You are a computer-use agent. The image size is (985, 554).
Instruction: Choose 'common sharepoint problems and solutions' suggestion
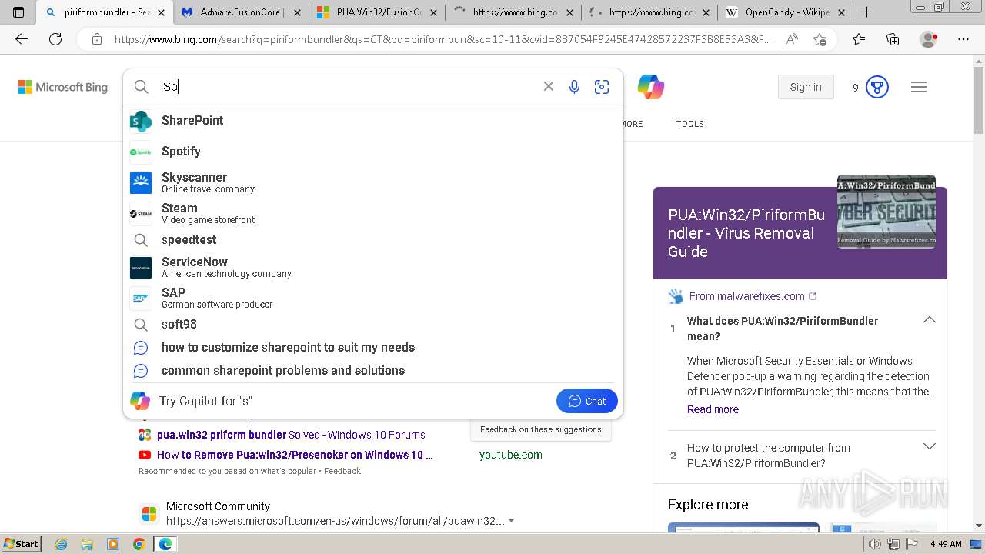pos(373,371)
